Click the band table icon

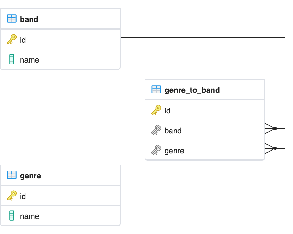click(12, 19)
